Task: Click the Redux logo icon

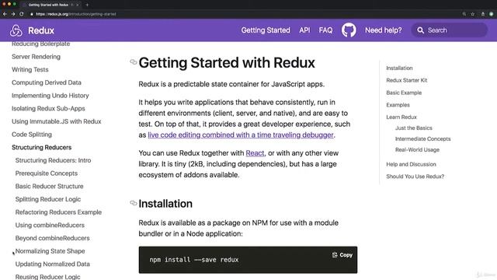Action: click(16, 30)
